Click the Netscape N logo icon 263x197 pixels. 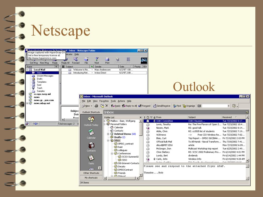click(144, 60)
